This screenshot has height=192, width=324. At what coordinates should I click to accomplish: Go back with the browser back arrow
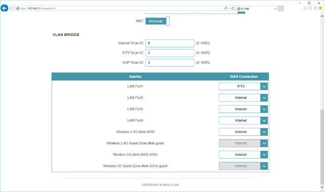(5, 8)
